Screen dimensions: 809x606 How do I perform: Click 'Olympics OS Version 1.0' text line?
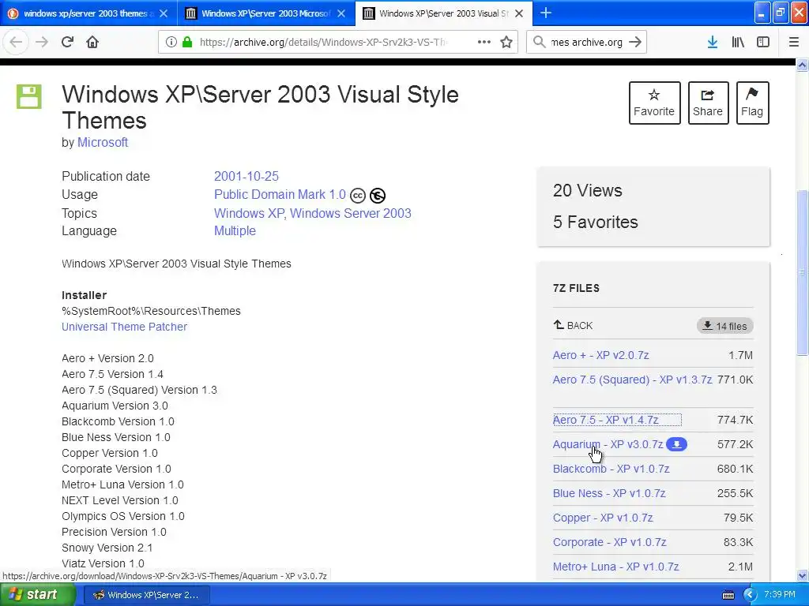click(x=122, y=516)
